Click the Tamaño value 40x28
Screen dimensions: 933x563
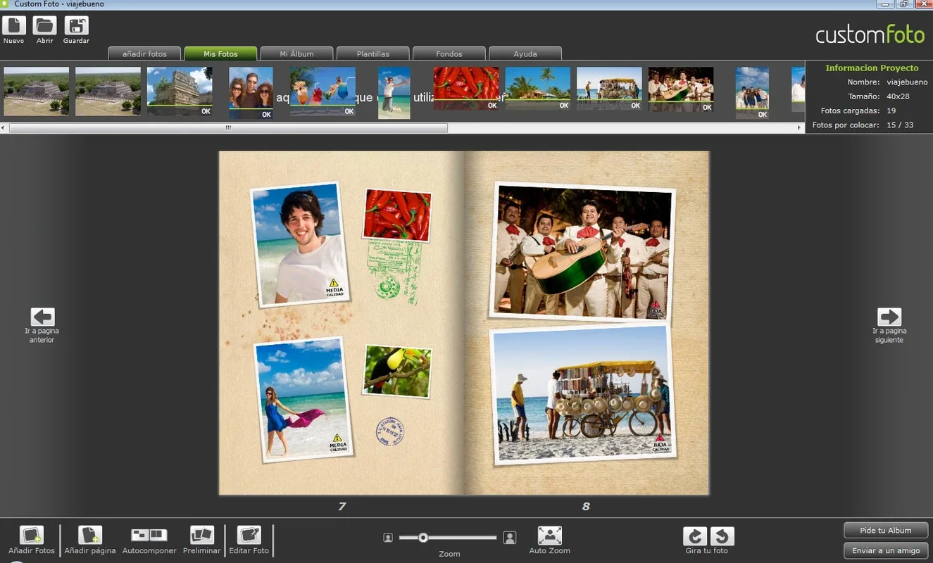pyautogui.click(x=898, y=96)
